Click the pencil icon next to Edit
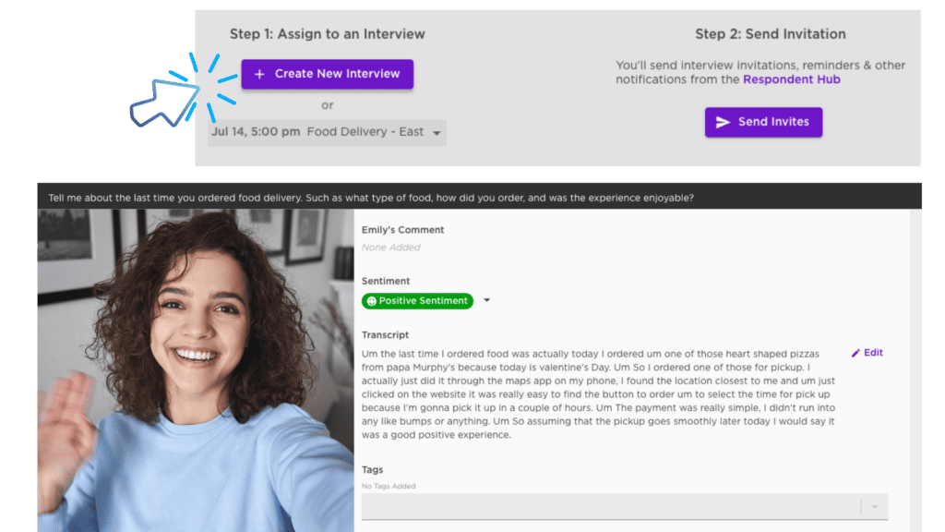This screenshot has height=532, width=945. click(855, 353)
